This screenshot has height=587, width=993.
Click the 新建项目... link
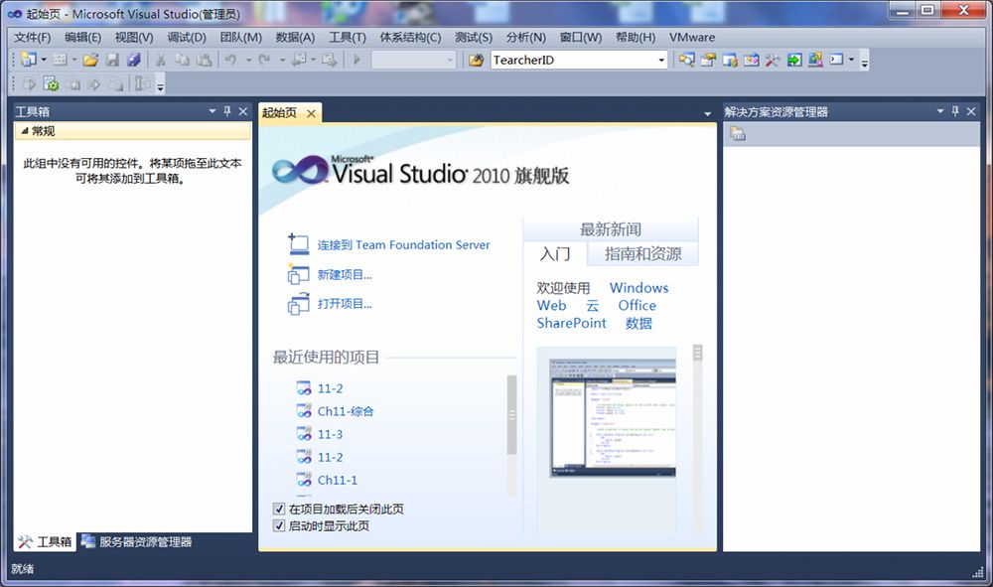[x=345, y=275]
